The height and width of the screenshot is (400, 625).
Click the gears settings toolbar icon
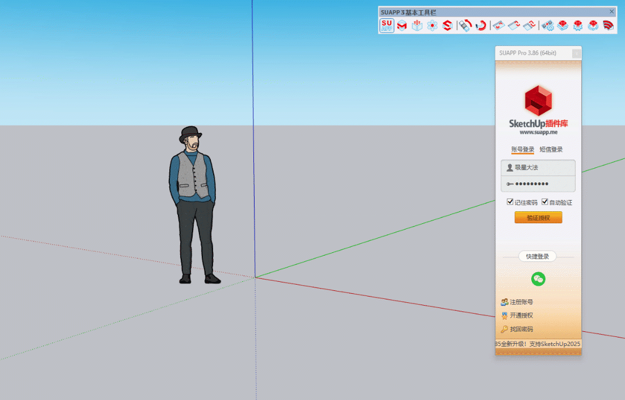[548, 26]
